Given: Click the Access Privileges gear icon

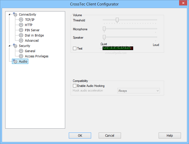Looking at the screenshot, I should click(21, 56).
